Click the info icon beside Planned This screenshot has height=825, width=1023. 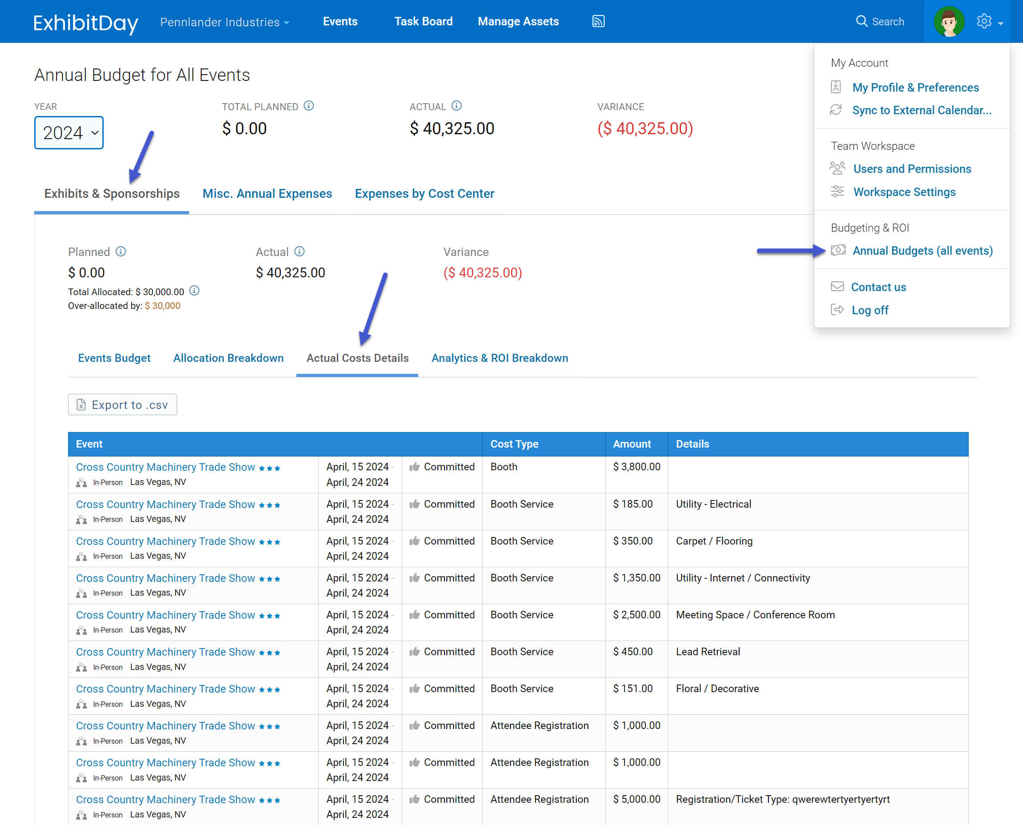121,252
